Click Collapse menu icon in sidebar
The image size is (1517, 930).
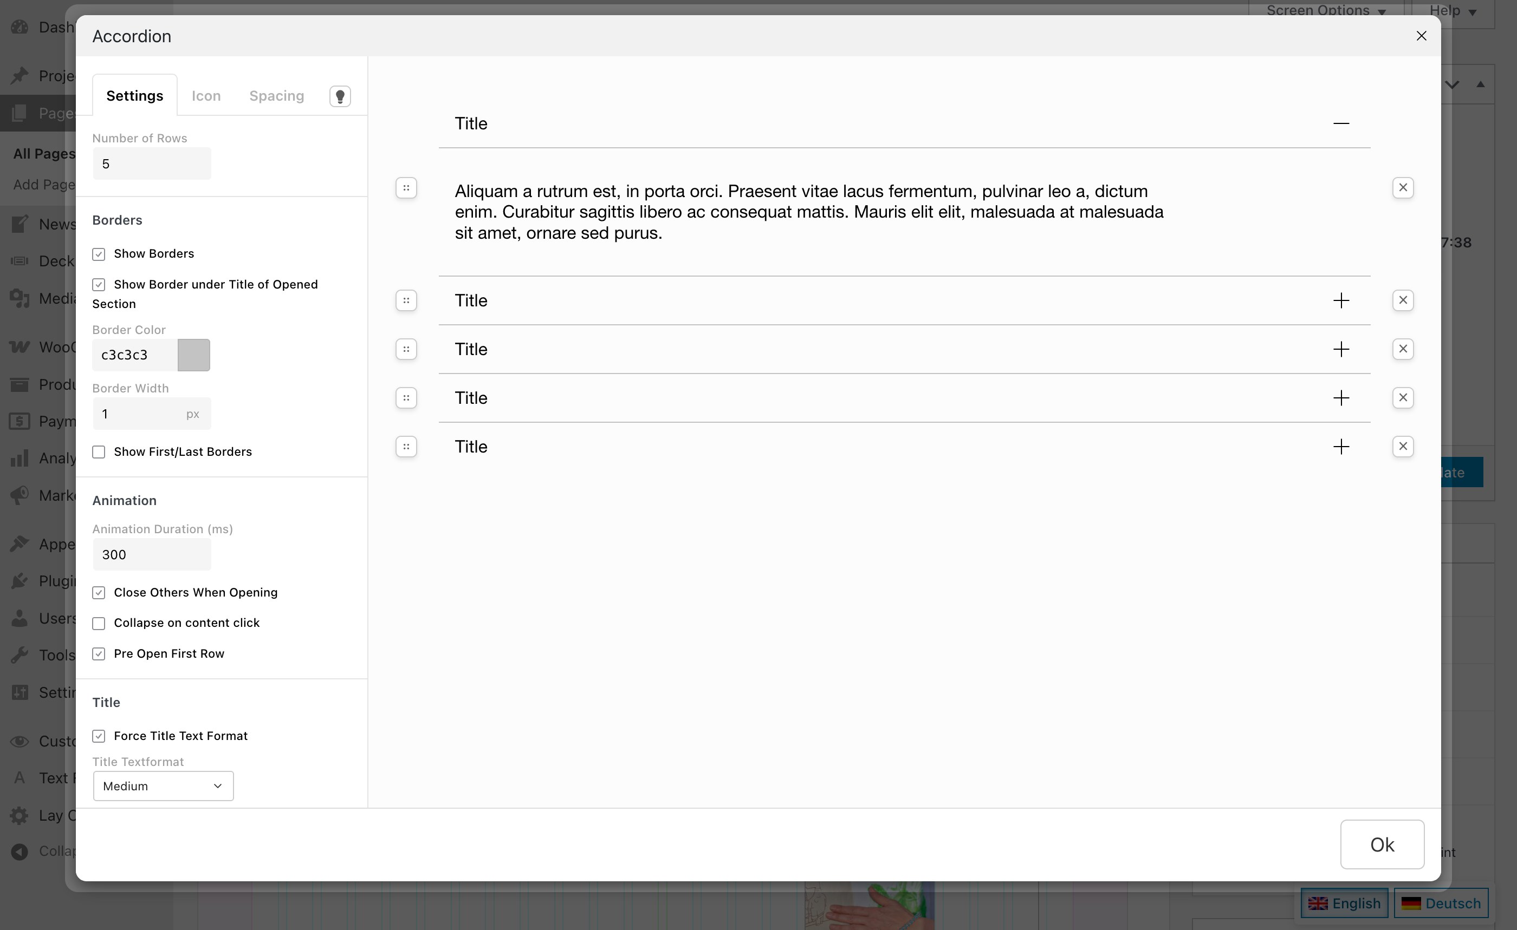click(x=20, y=852)
